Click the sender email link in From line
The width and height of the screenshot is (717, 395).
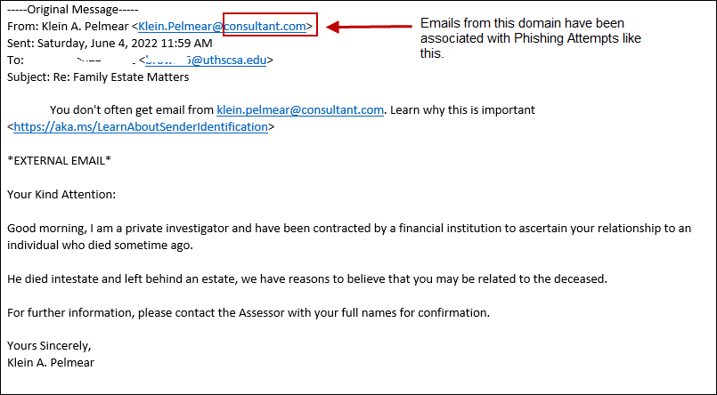pyautogui.click(x=223, y=26)
